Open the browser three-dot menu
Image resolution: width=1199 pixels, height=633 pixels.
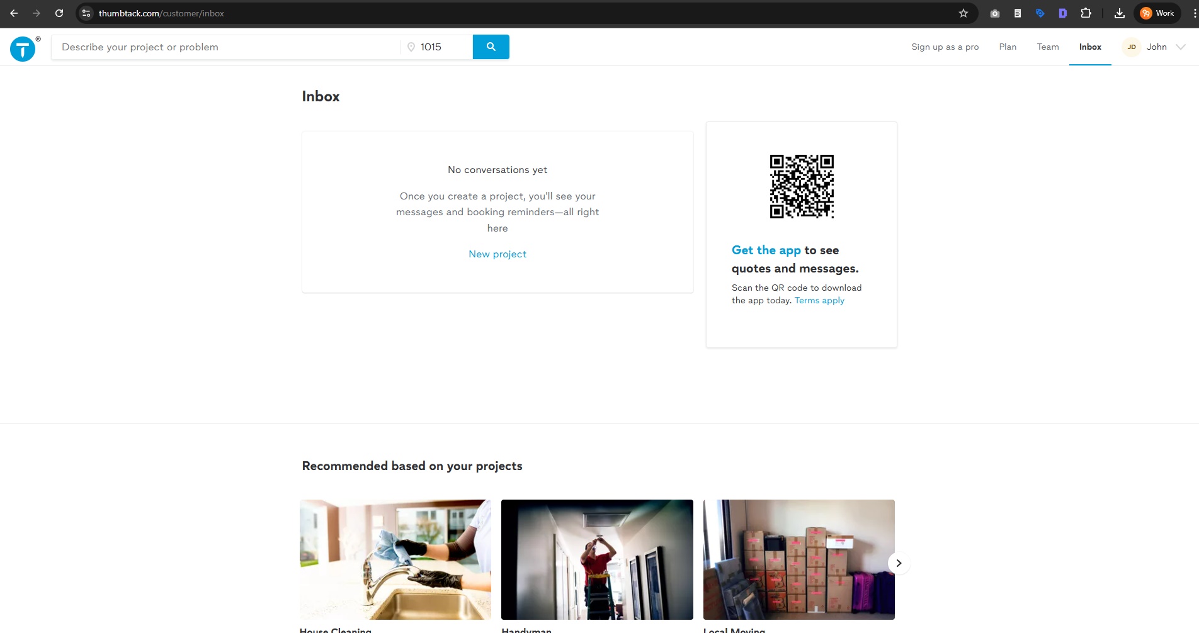click(1194, 13)
